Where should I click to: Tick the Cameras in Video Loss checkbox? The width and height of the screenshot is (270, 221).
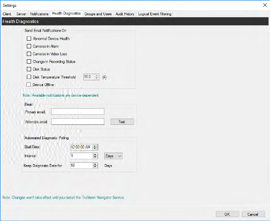coord(29,54)
